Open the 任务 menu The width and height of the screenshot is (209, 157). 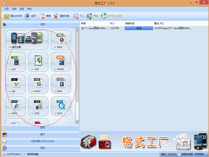click(7, 9)
